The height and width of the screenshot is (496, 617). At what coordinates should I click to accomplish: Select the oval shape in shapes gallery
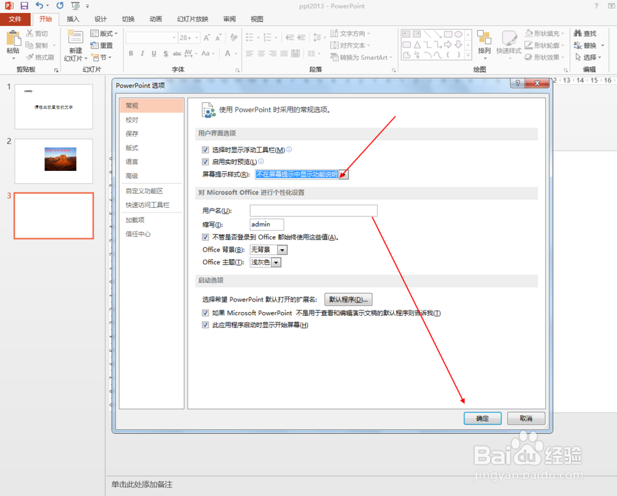(458, 34)
